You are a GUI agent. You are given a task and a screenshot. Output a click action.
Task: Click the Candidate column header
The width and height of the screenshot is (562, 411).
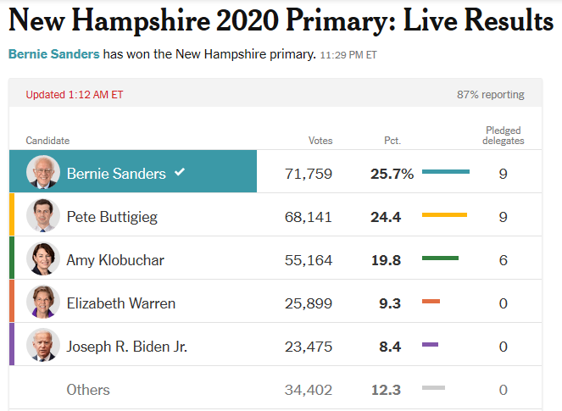[x=47, y=141]
